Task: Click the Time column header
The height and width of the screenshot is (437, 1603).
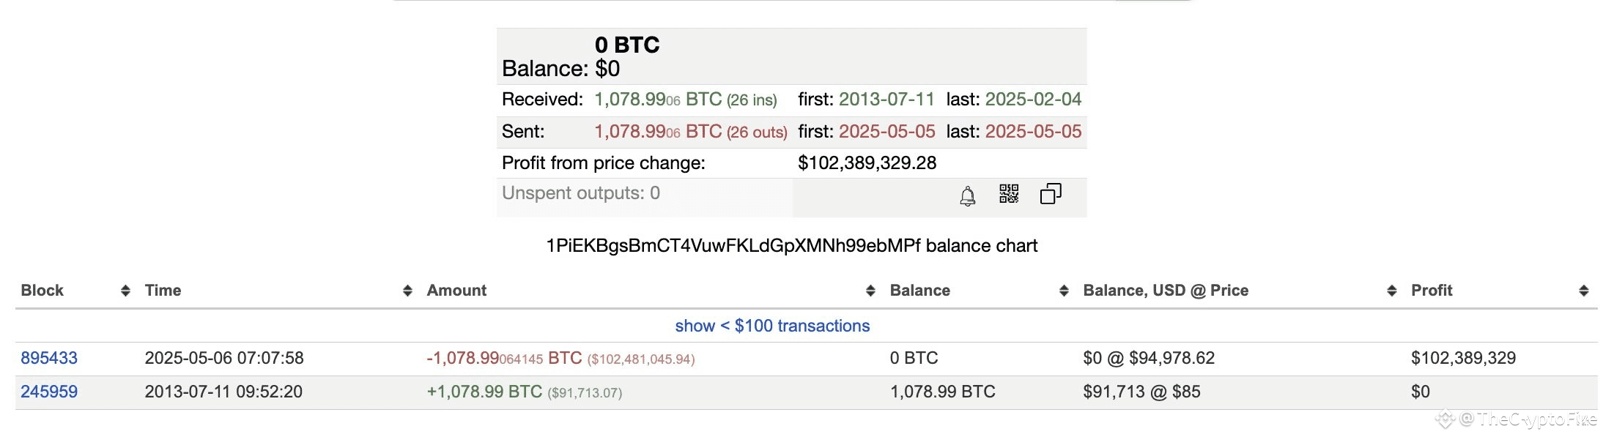Action: 163,291
